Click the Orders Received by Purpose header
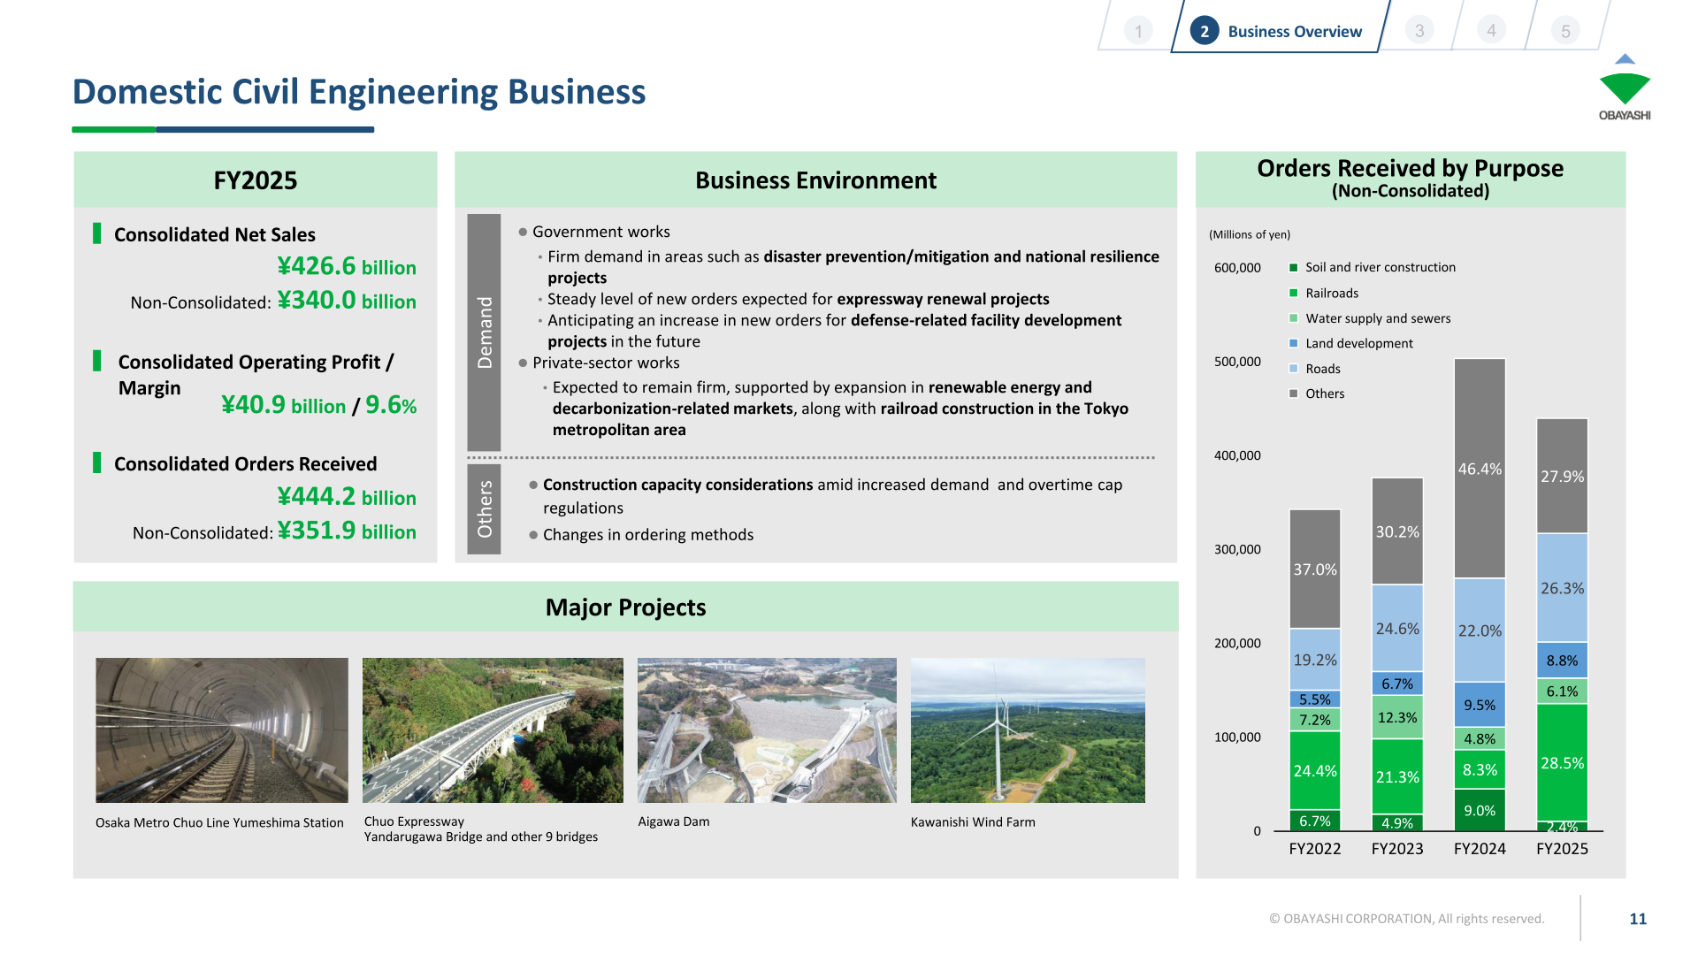 1411,180
